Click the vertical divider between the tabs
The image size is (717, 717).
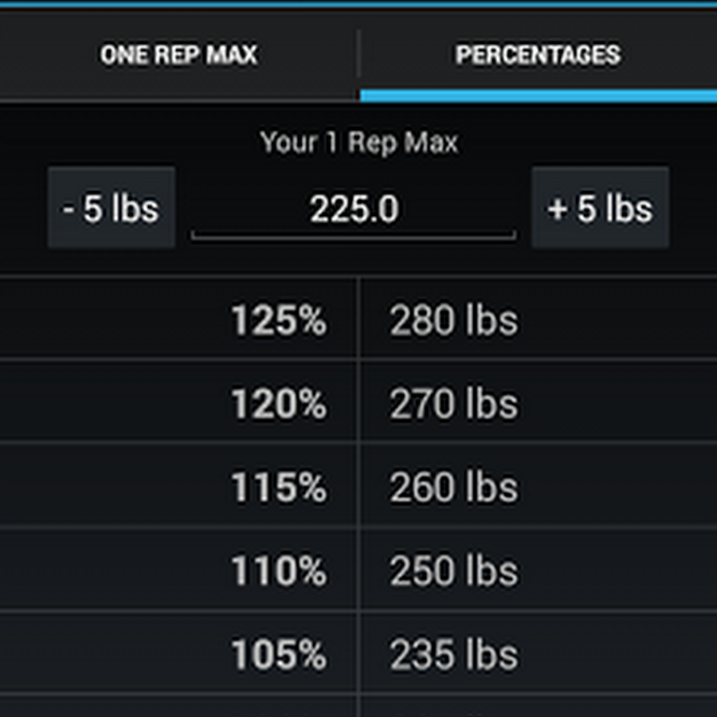click(x=359, y=55)
